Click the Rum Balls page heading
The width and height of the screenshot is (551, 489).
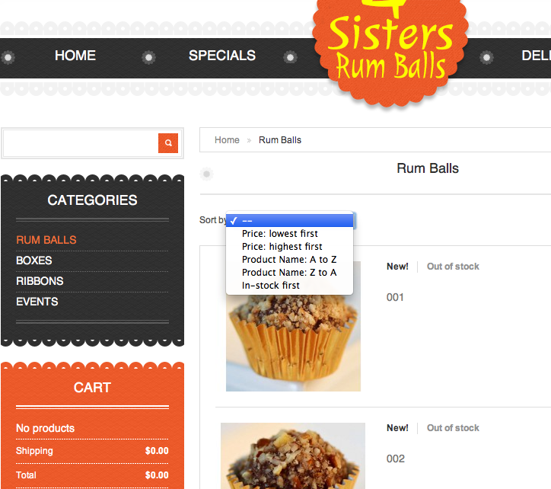[x=428, y=168]
